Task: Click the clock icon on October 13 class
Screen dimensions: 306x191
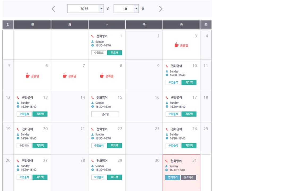Action: (18, 107)
